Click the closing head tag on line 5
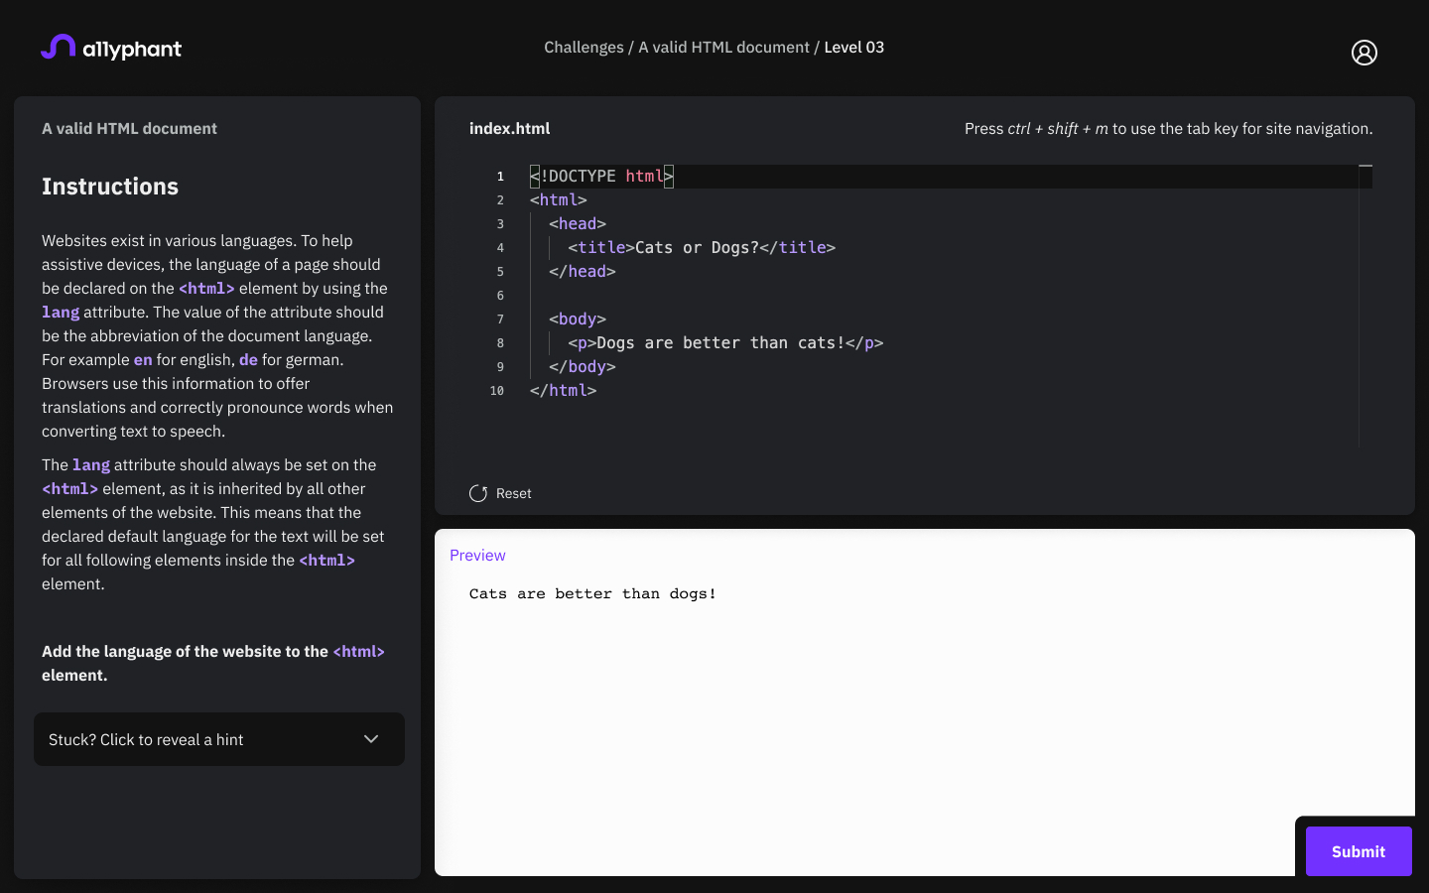 583,272
